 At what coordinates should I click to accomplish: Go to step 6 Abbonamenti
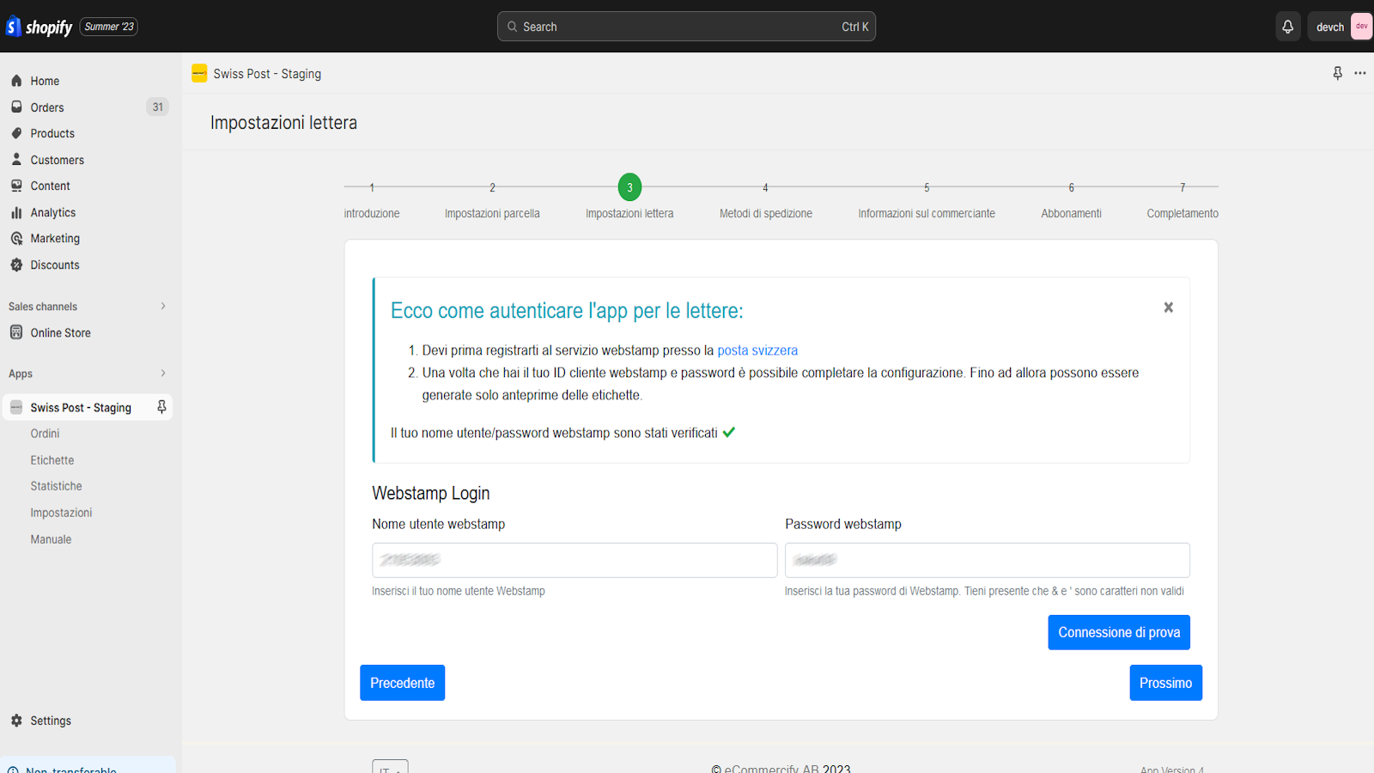point(1072,200)
